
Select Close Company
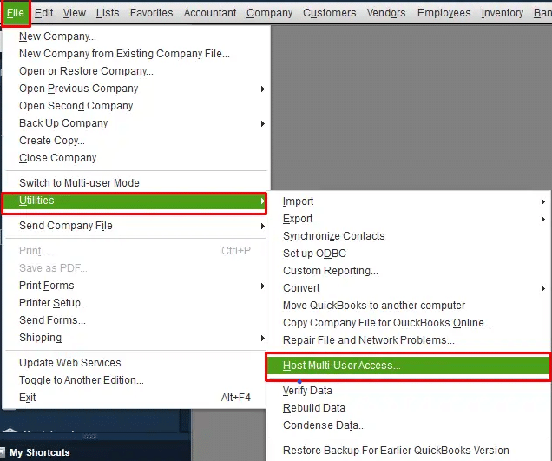coord(135,158)
